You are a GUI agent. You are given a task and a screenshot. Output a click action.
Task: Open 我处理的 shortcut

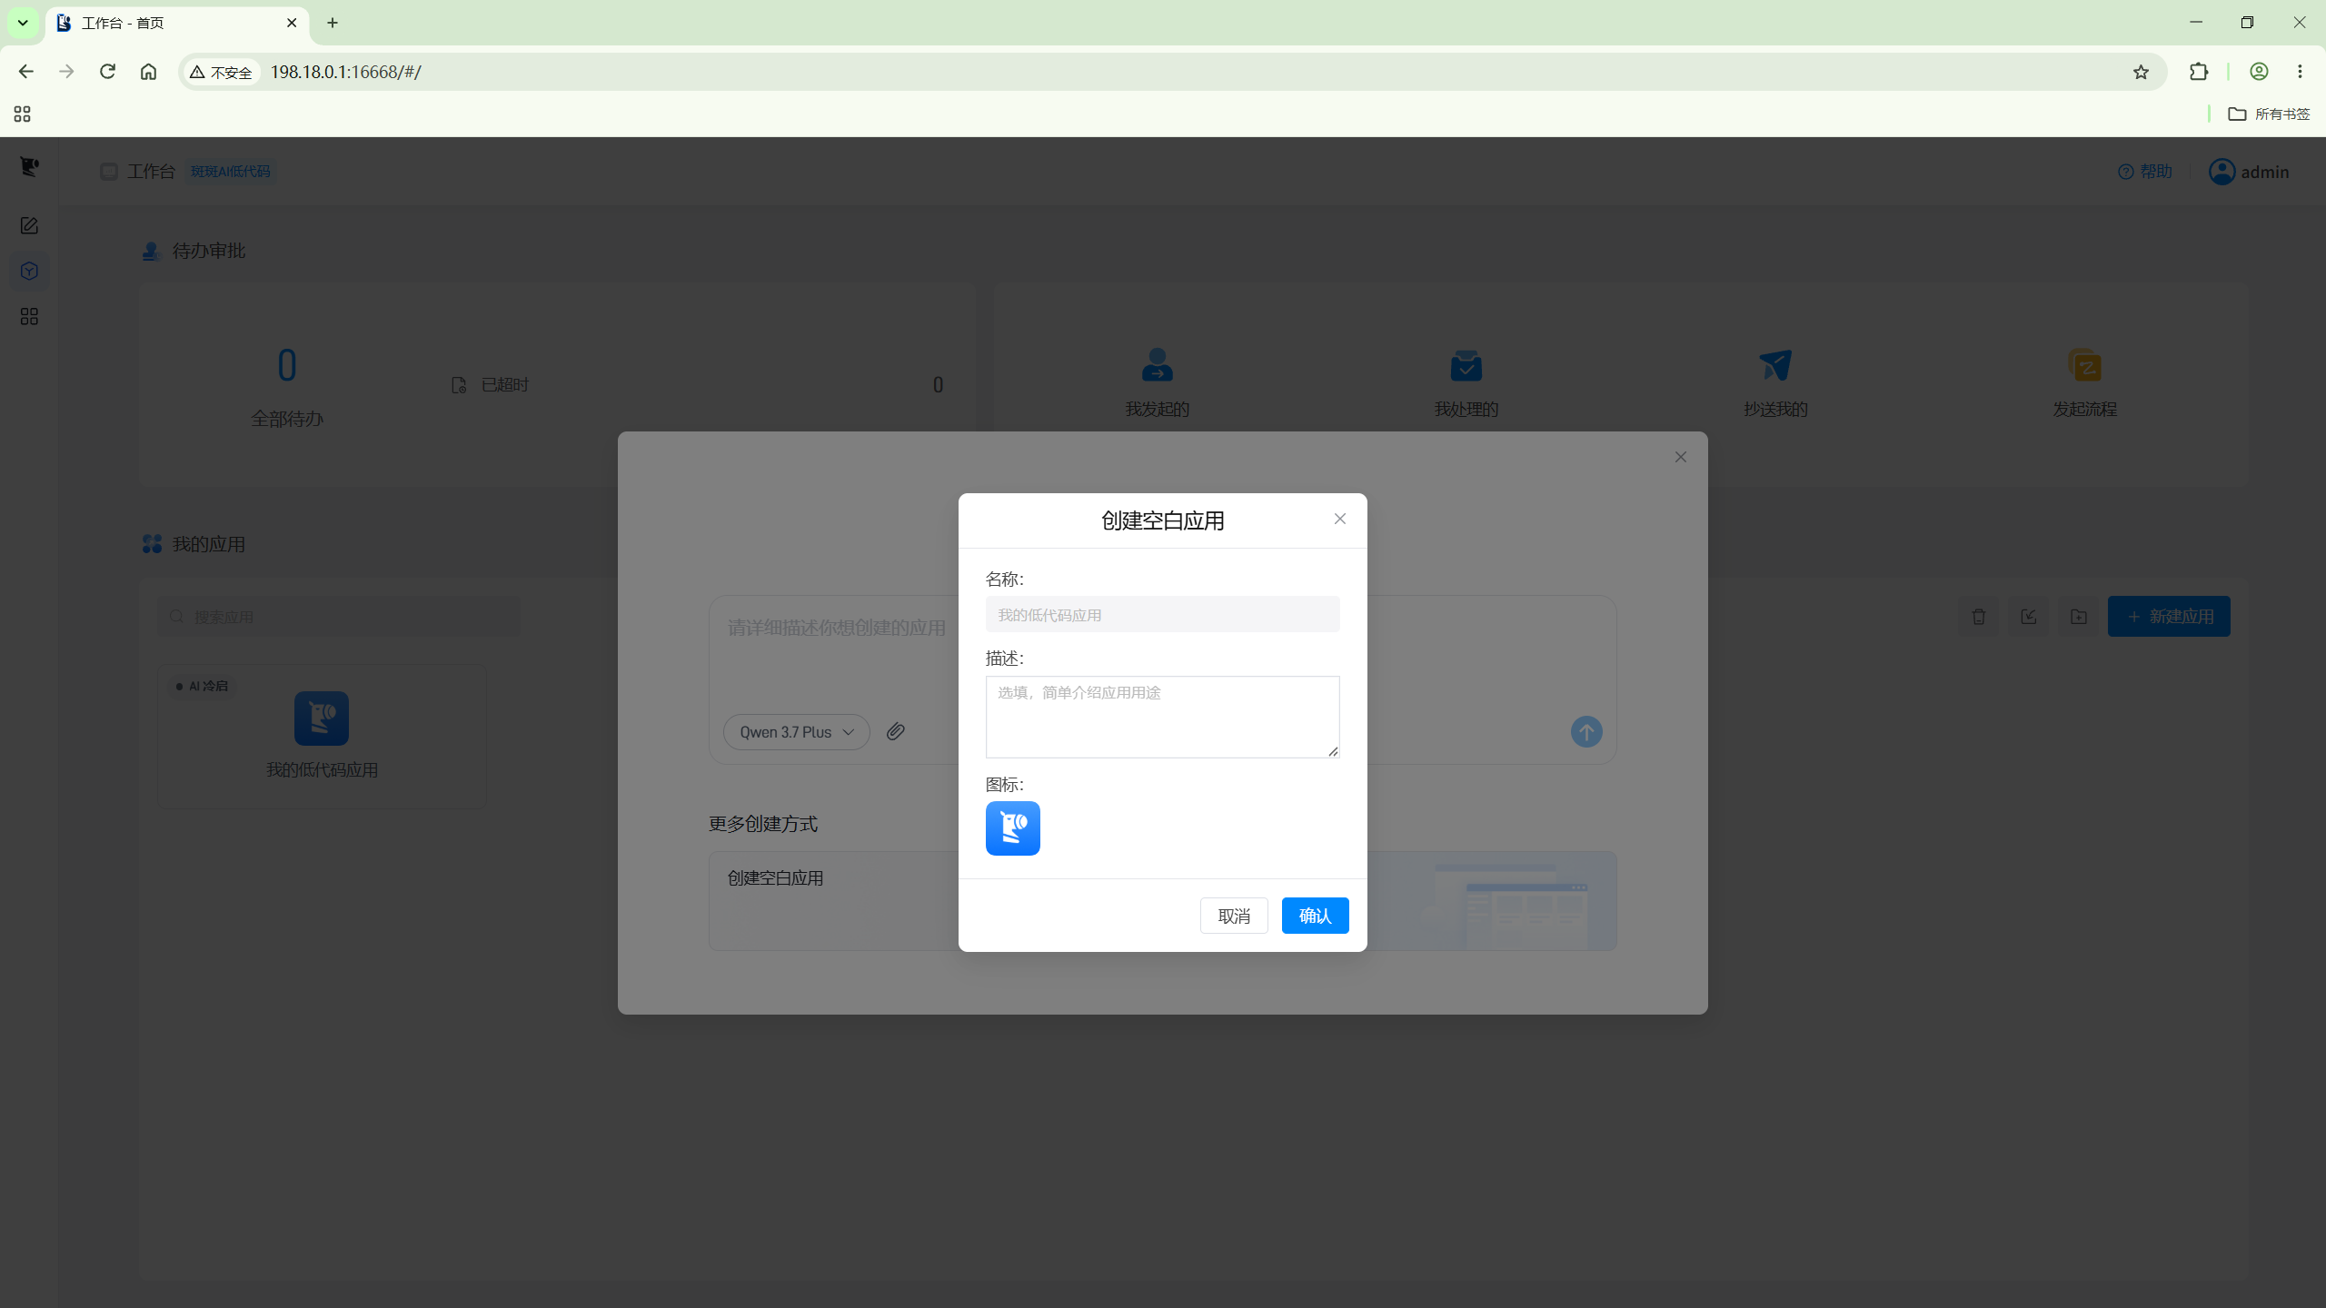(x=1466, y=382)
